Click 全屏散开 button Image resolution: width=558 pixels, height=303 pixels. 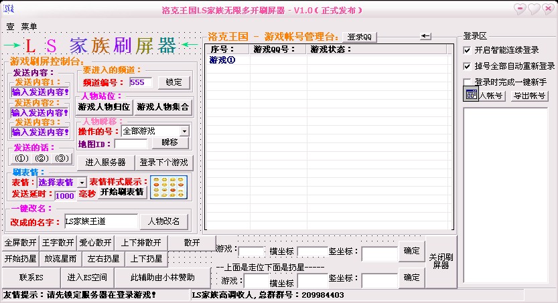[20, 243]
